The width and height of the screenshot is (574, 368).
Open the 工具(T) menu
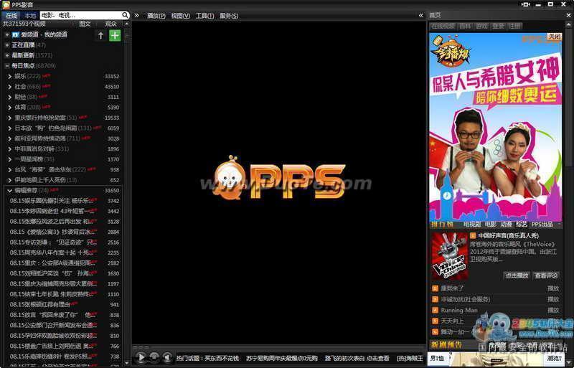coord(204,16)
